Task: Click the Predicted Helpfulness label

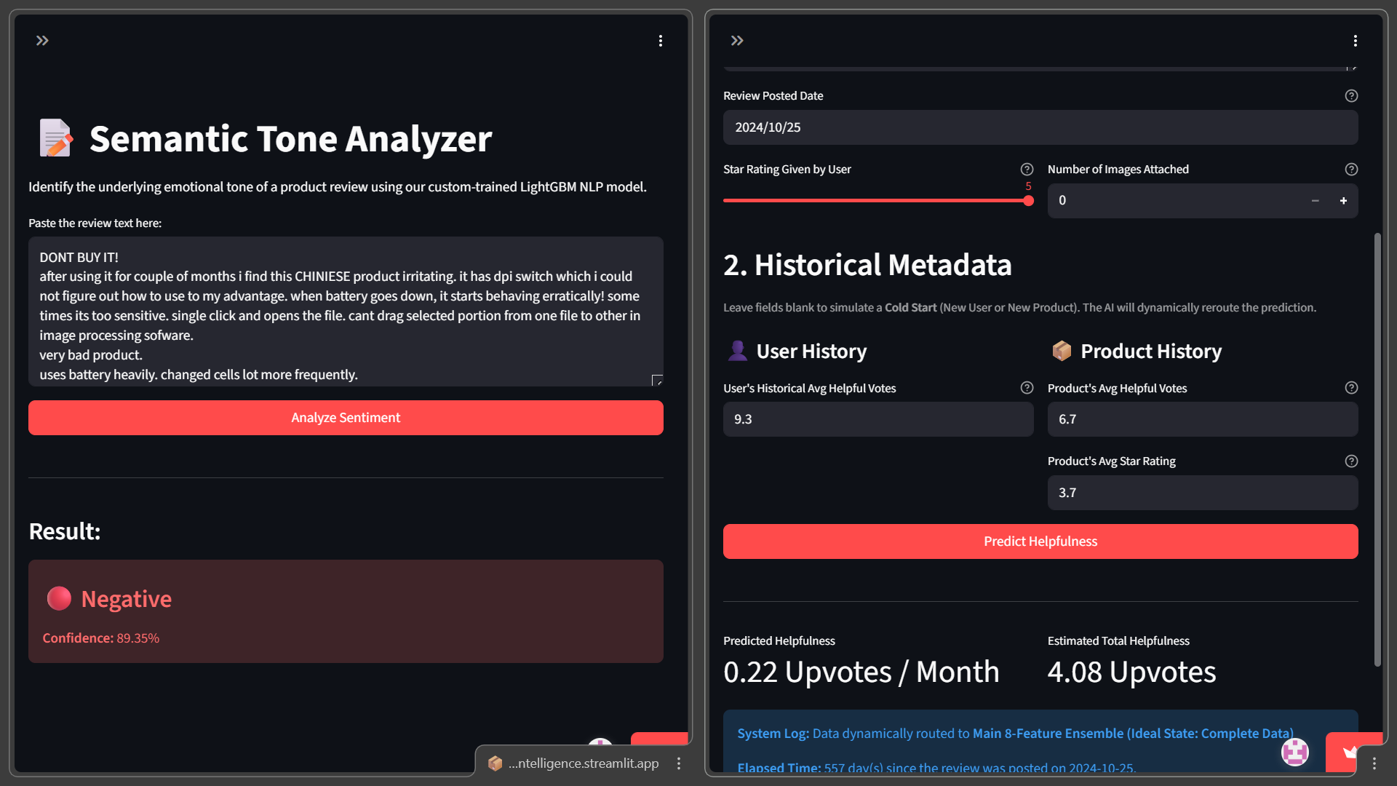Action: pos(779,641)
